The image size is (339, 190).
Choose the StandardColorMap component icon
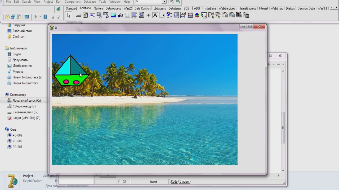click(232, 15)
